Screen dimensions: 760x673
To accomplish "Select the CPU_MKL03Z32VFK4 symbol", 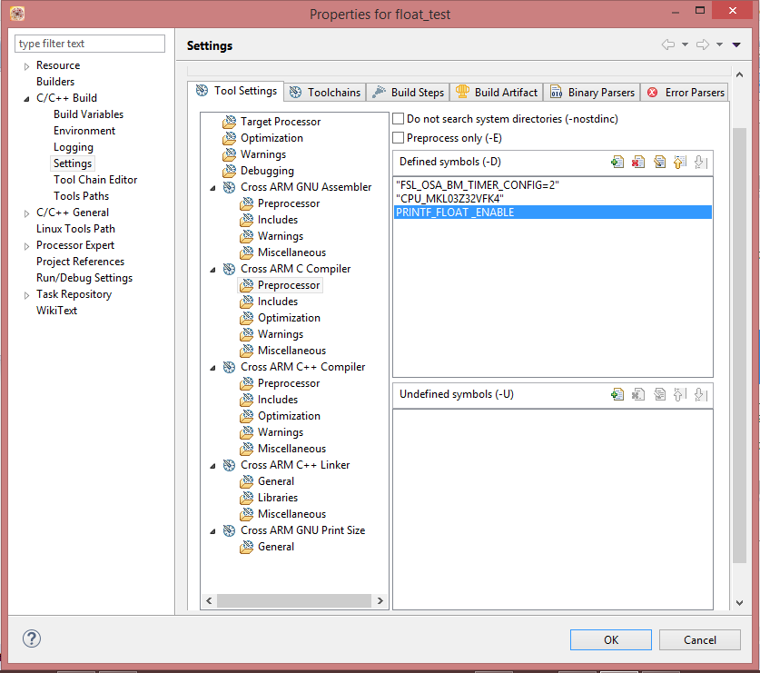I will [553, 198].
